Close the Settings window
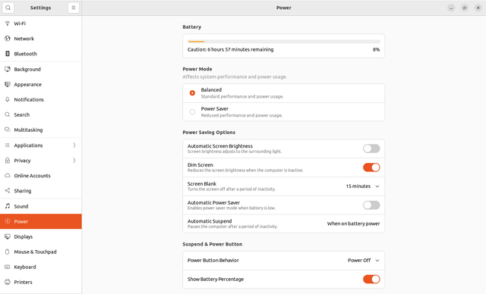 pyautogui.click(x=478, y=8)
